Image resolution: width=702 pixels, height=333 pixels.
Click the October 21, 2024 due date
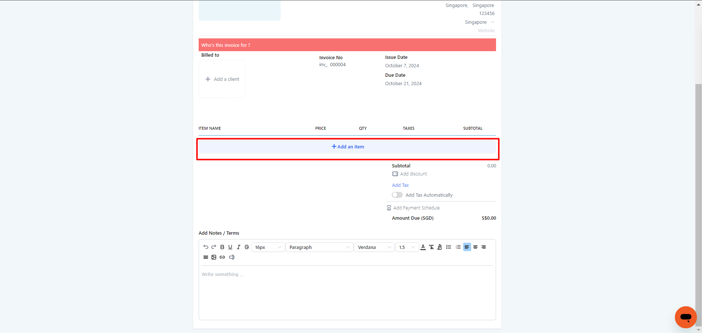(x=403, y=84)
